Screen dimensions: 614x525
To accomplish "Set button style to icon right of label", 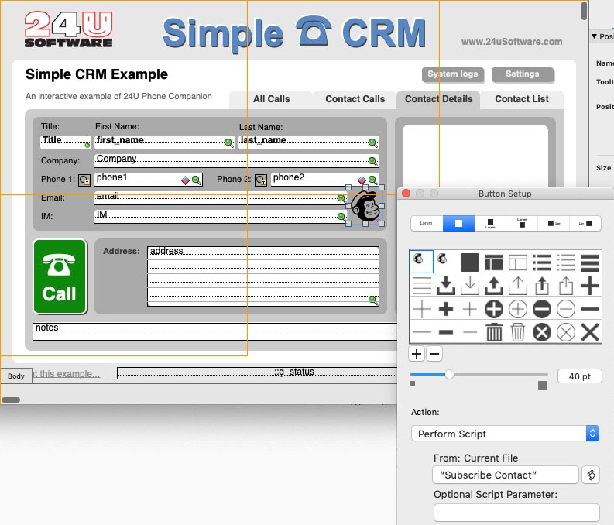I will click(585, 223).
